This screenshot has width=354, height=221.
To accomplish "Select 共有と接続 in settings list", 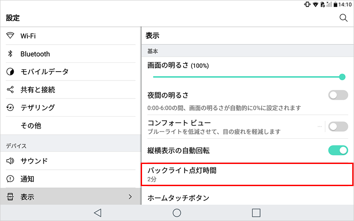I will [x=71, y=90].
